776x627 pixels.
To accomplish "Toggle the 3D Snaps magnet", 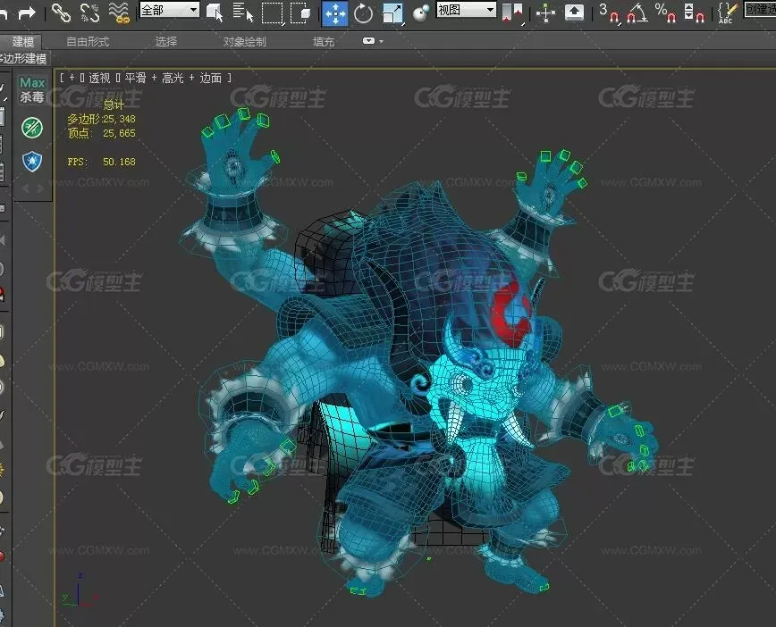I will pyautogui.click(x=609, y=13).
